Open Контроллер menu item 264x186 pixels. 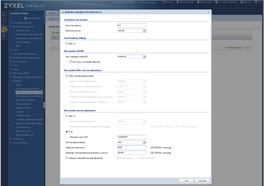pos(22,30)
